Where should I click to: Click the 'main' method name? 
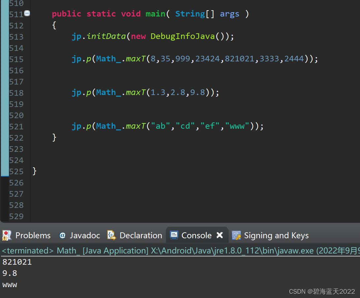click(155, 14)
